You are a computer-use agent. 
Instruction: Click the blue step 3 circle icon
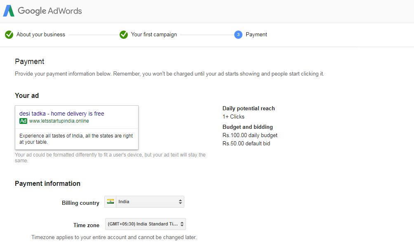[238, 35]
